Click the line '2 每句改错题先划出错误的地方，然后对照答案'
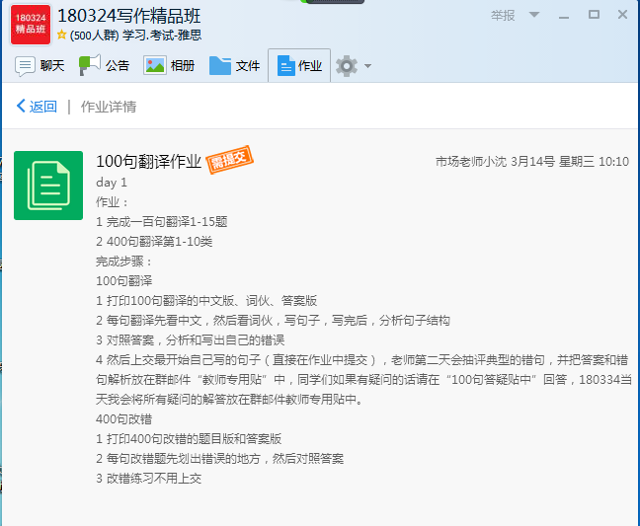This screenshot has width=640, height=526. pos(219,458)
